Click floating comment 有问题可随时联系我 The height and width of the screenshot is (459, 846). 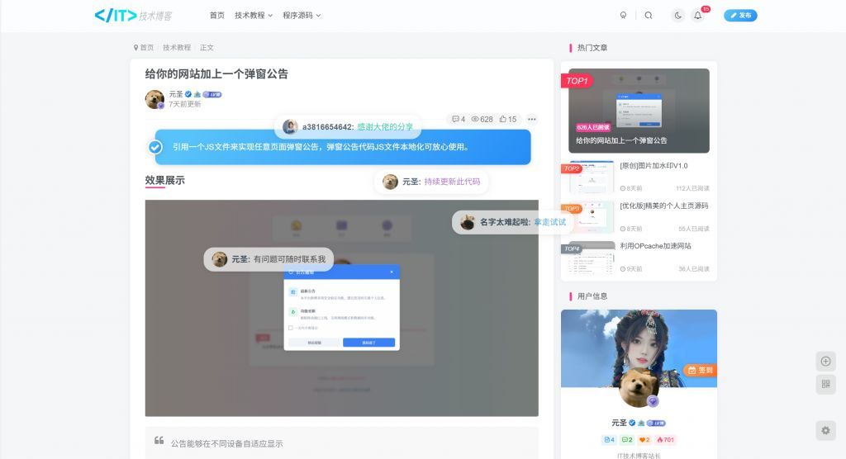269,259
